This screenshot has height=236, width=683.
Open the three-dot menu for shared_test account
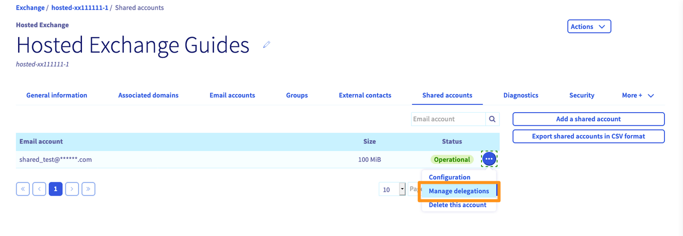click(x=489, y=159)
